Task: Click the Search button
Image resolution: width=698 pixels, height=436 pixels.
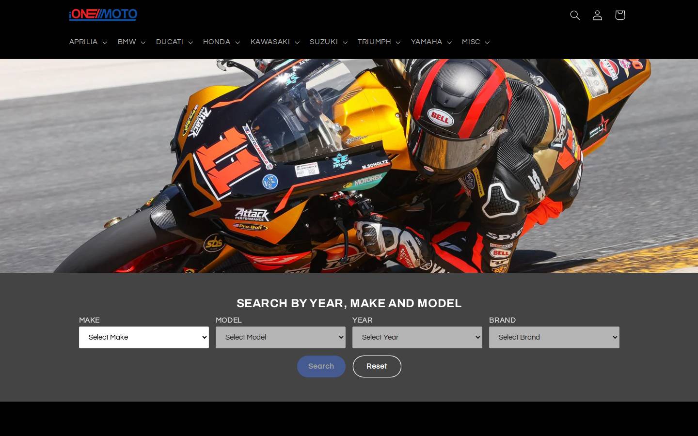Action: pyautogui.click(x=321, y=366)
